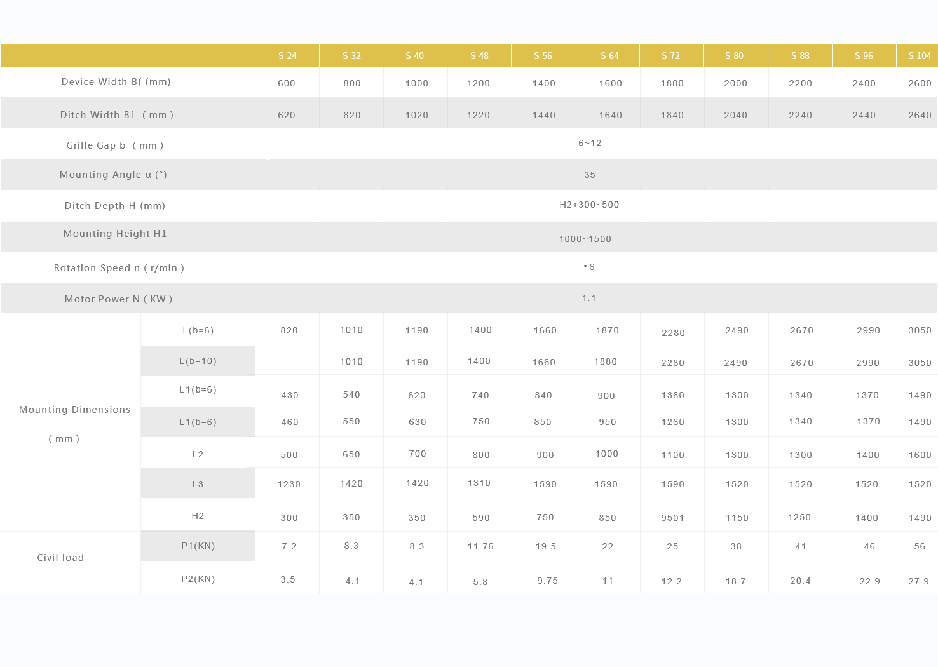Select the H2+300~500 ditch depth value
Image resolution: width=938 pixels, height=667 pixels.
click(589, 205)
